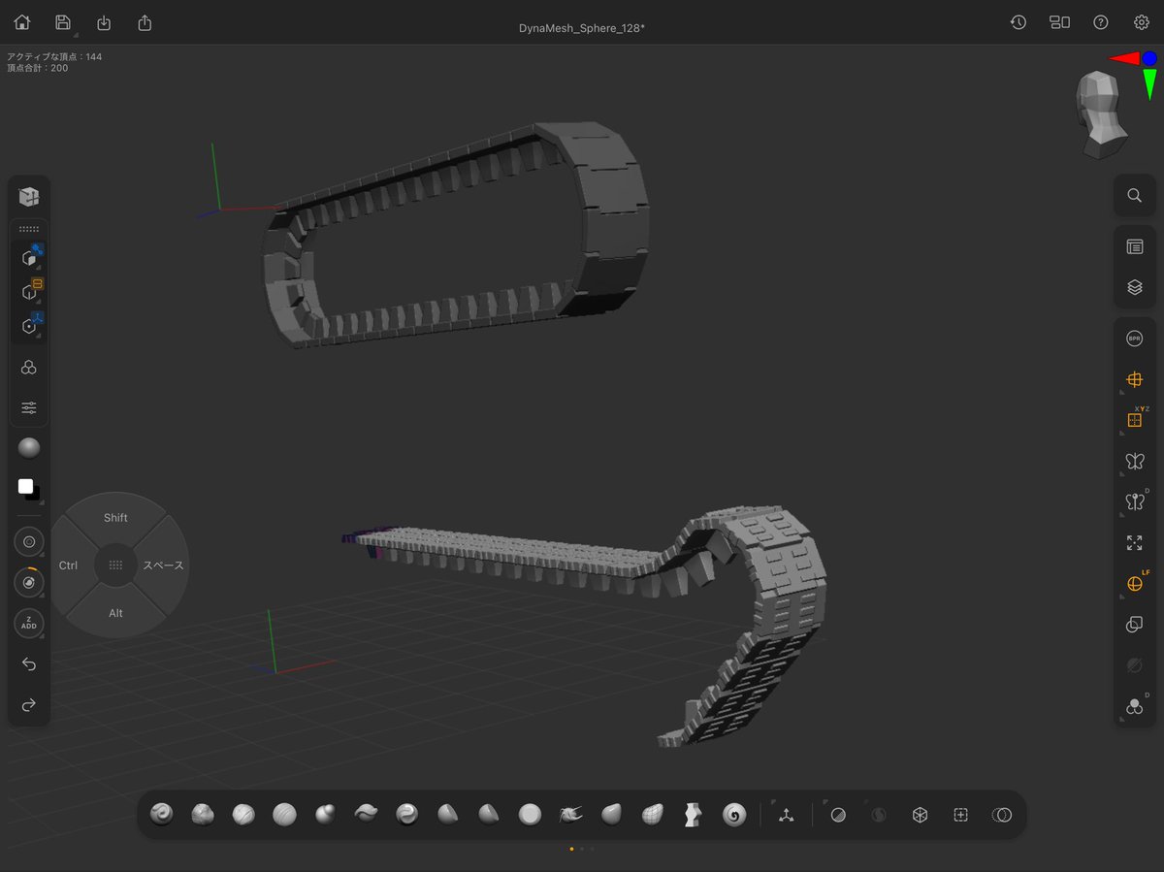Adjust the focal shift/intensity circle control
This screenshot has height=872, width=1164.
[x=29, y=582]
